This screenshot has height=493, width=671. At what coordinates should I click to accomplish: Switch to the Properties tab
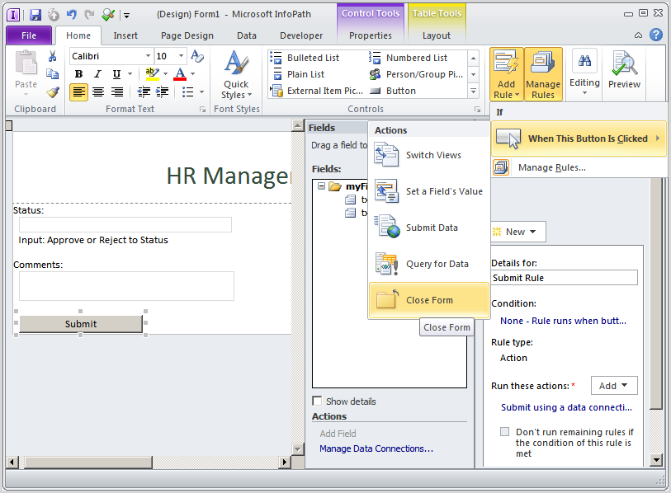click(x=370, y=35)
